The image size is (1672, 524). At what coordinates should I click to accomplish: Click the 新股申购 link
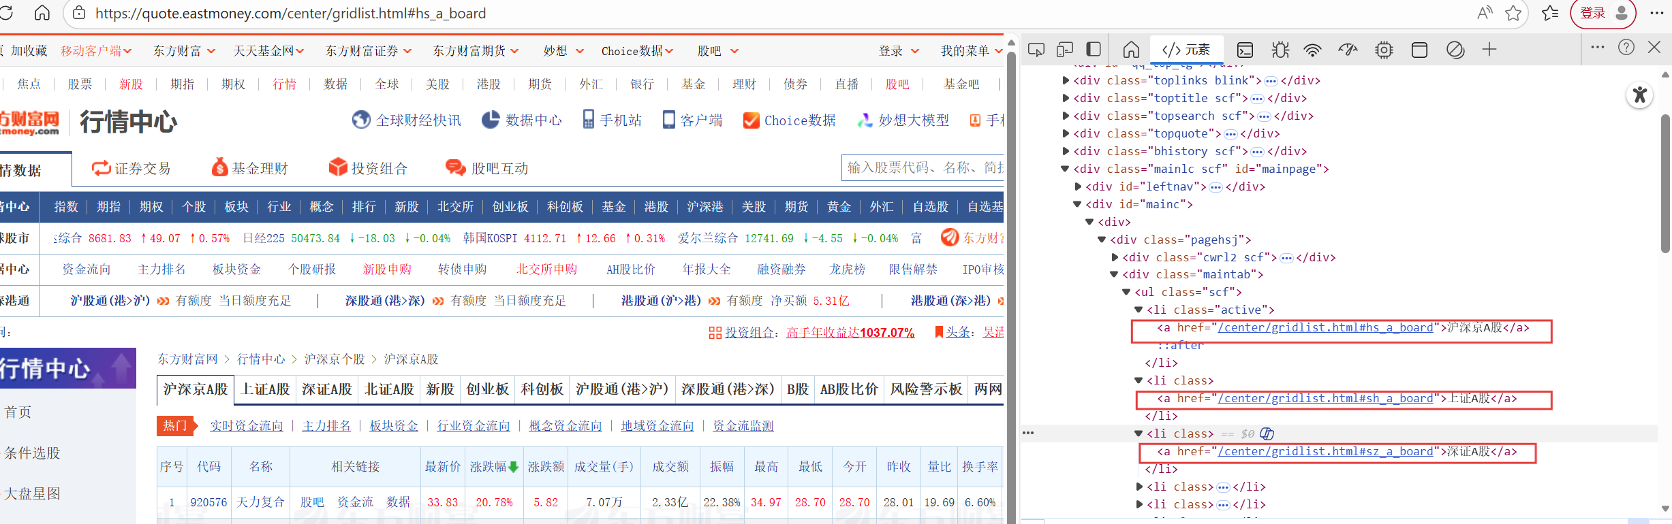[x=387, y=269]
